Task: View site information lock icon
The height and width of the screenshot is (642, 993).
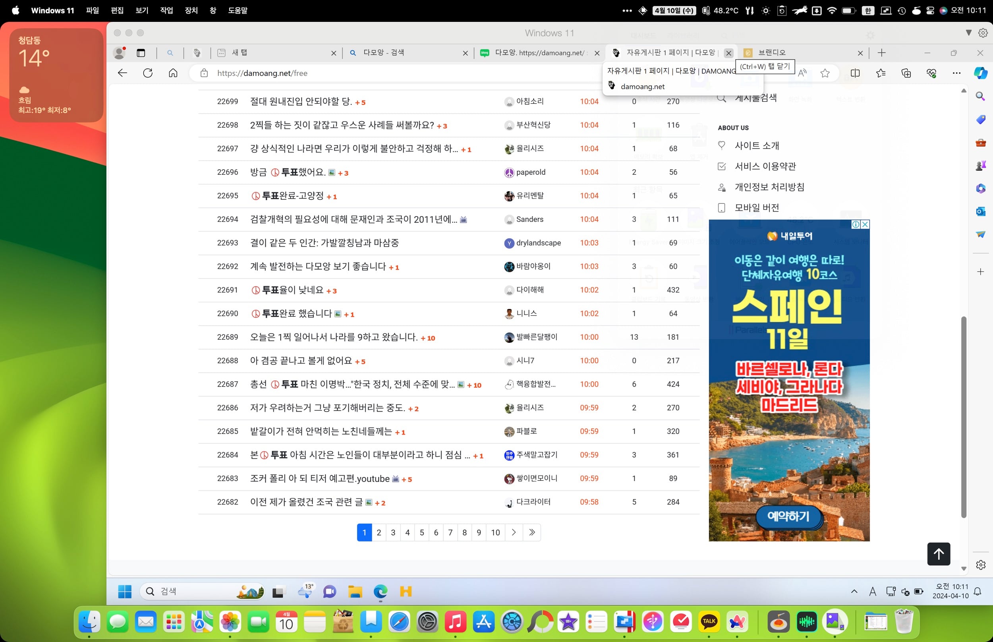Action: point(204,73)
